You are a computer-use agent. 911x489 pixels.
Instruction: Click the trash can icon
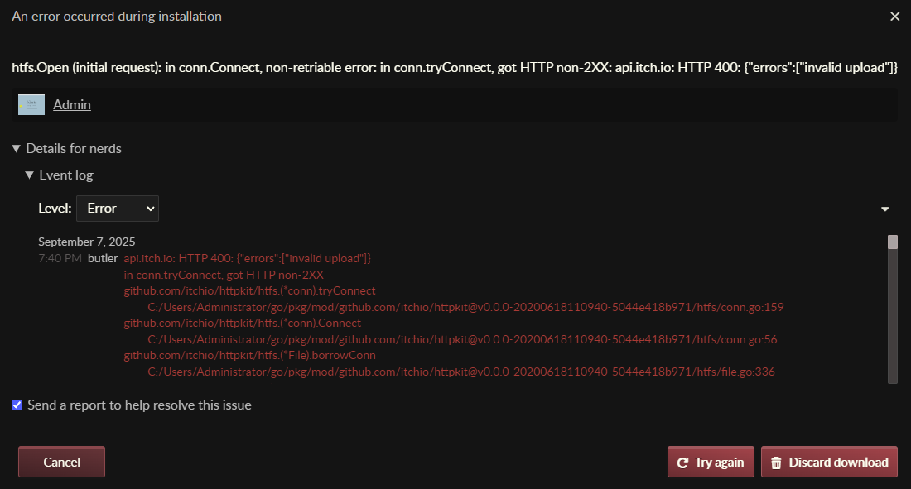coord(776,463)
